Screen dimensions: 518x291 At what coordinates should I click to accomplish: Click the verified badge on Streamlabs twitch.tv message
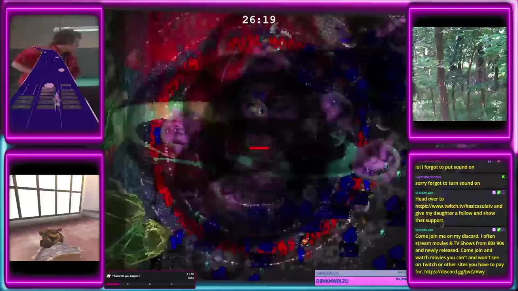494,193
